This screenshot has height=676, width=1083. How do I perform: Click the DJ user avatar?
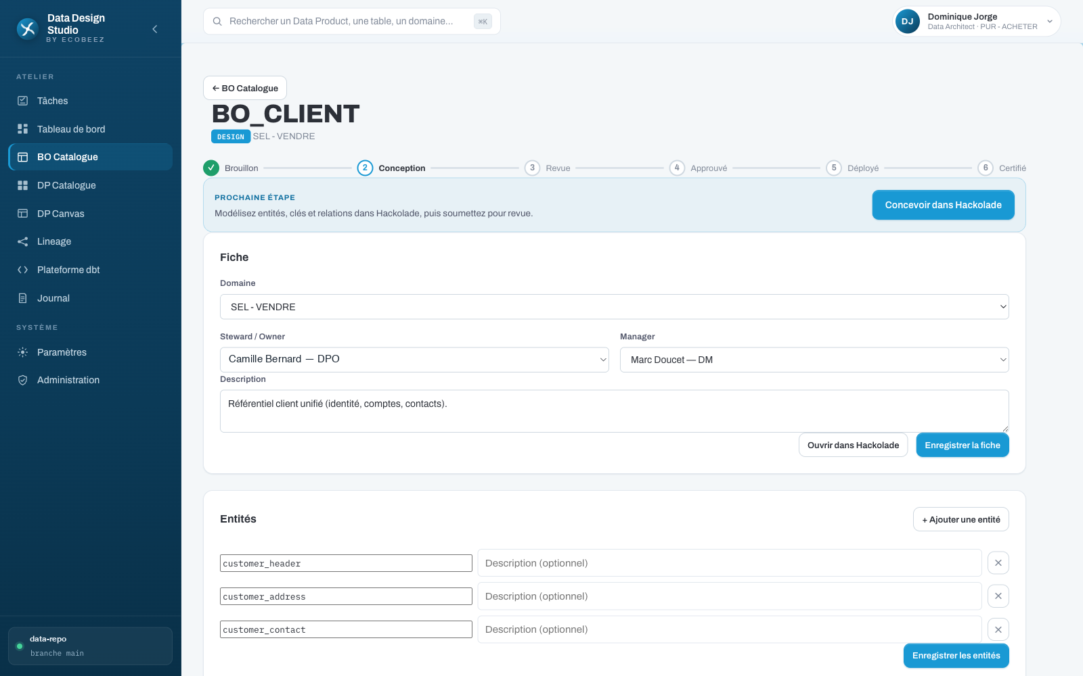pyautogui.click(x=908, y=22)
